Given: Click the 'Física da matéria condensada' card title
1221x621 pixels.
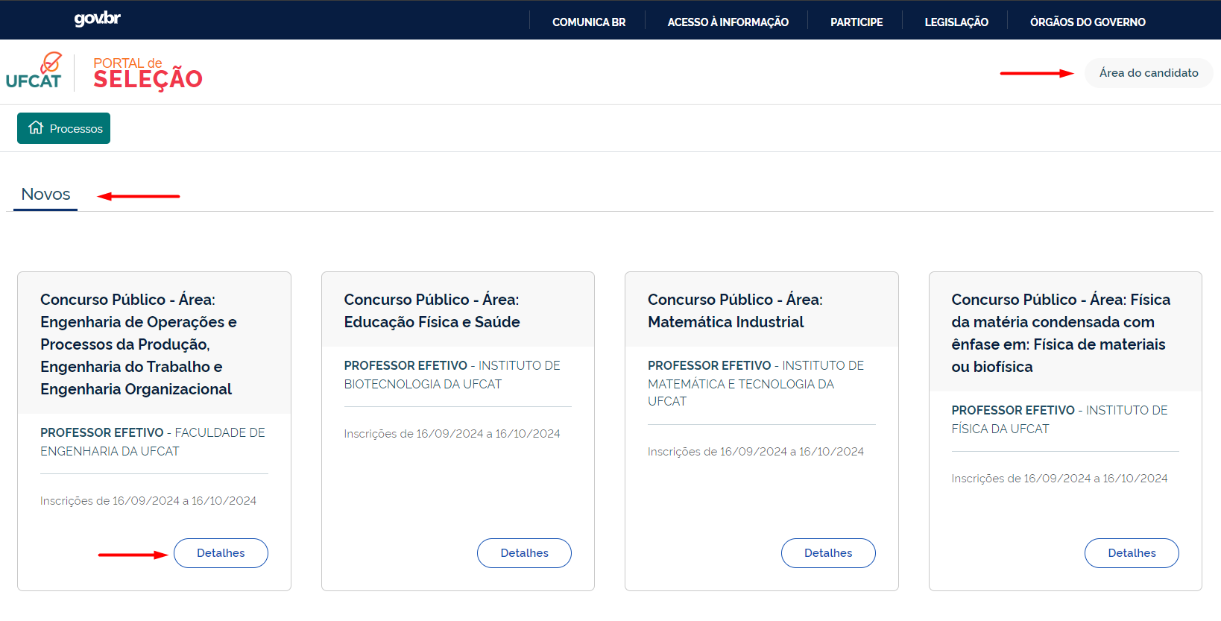Looking at the screenshot, I should [x=1061, y=333].
